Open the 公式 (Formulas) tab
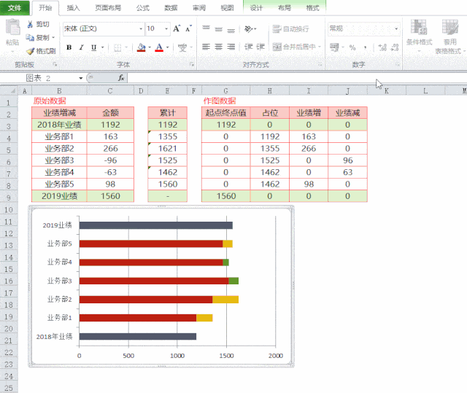Viewport: 467px width, 393px height. pos(143,8)
